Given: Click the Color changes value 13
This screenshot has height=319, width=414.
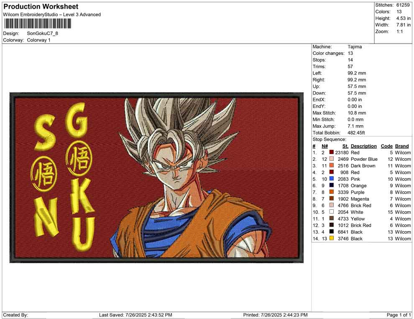Looking at the screenshot, I should [350, 54].
